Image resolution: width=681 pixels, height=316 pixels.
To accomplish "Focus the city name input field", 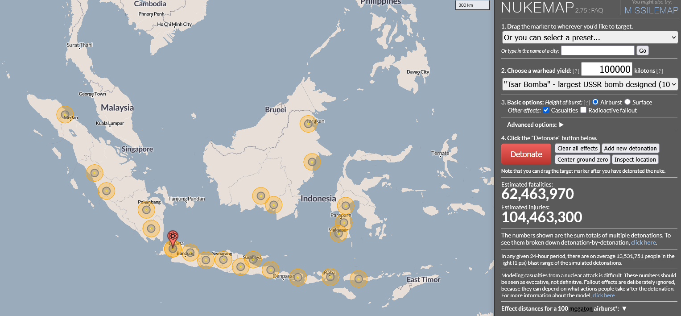I will coord(598,50).
